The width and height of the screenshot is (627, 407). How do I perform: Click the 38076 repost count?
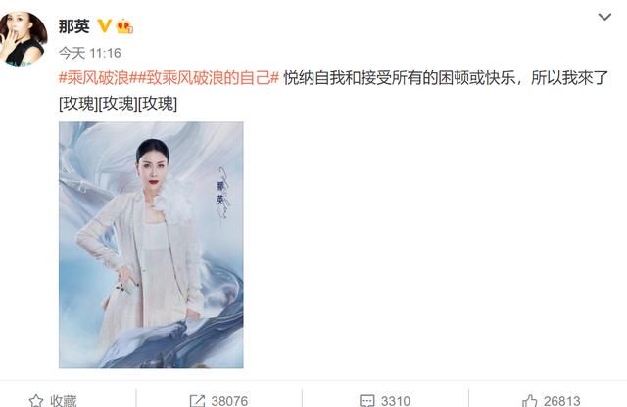click(229, 401)
